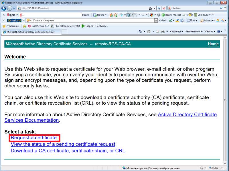Click the speech bubble icon on the Яндекс toolbar
The image size is (229, 171).
coord(143,15)
